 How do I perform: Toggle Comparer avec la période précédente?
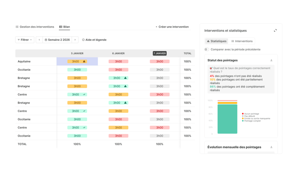(x=207, y=49)
